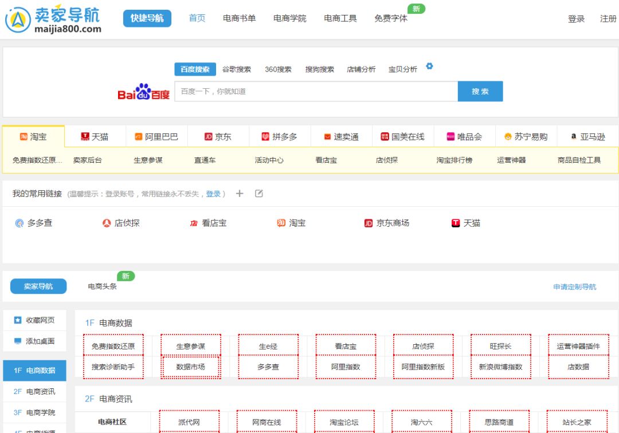Switch to 电商头条 tab
This screenshot has height=433, width=619.
click(102, 286)
